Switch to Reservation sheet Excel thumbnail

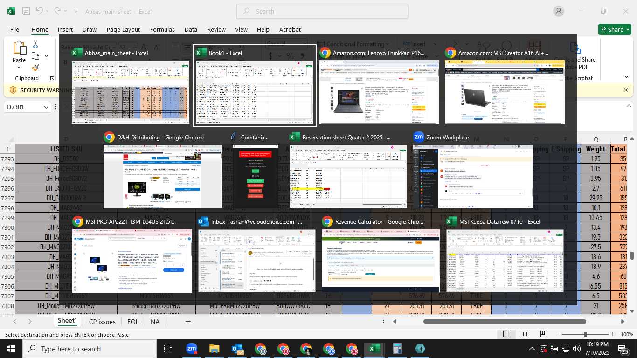(x=348, y=170)
